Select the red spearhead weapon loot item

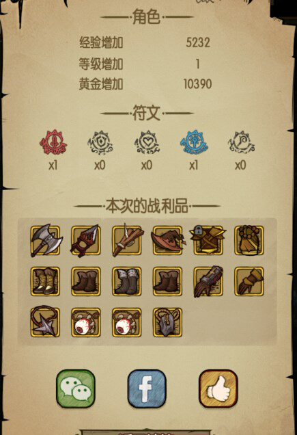pyautogui.click(x=86, y=241)
